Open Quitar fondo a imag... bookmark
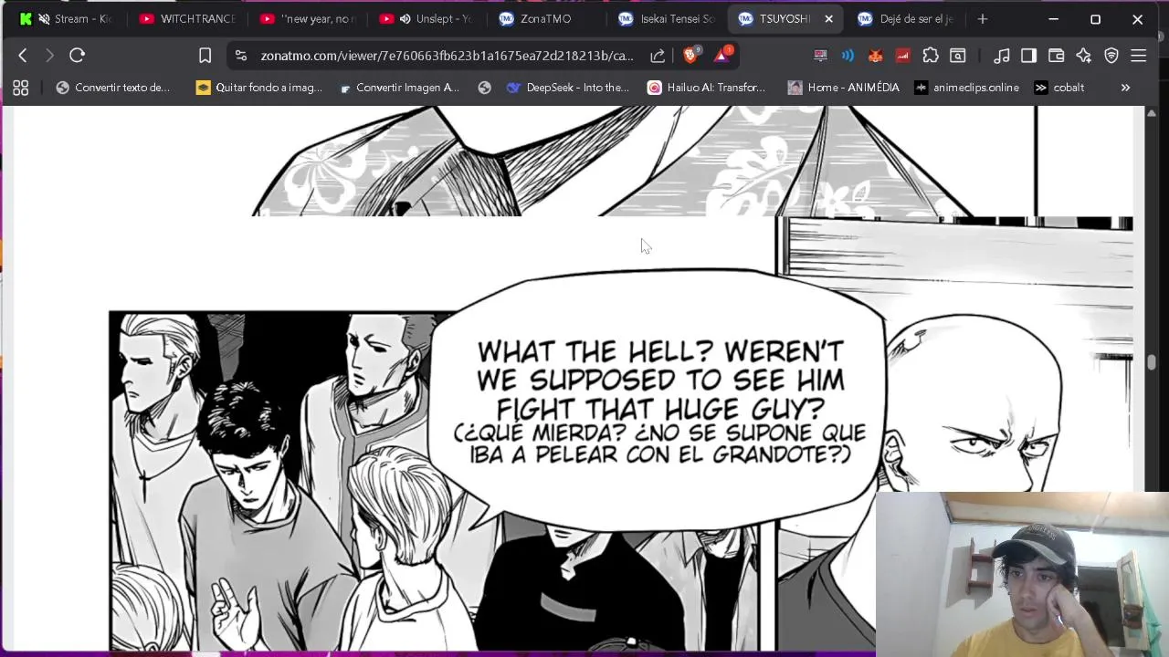Screen dimensions: 1169x657 click(259, 88)
